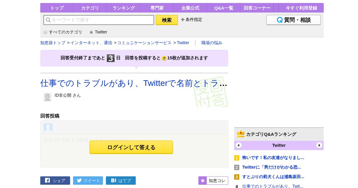Open rank 2 question Twitterに「男だけがわかる恐
Image resolution: width=358 pixels, height=188 pixels.
(x=271, y=167)
